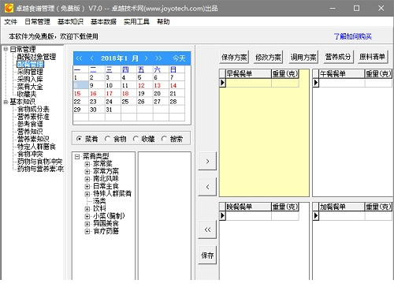Image resolution: width=394 pixels, height=291 pixels.
Task: Select 汤类 in dish type tree
Action: coord(99,201)
